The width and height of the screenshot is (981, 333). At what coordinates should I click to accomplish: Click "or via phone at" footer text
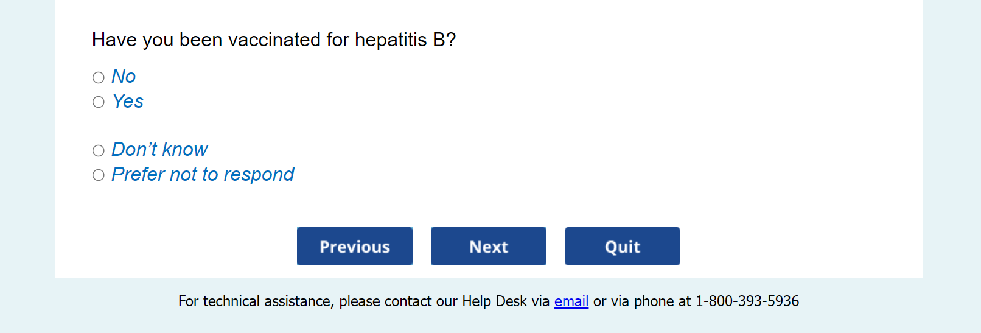pos(642,301)
